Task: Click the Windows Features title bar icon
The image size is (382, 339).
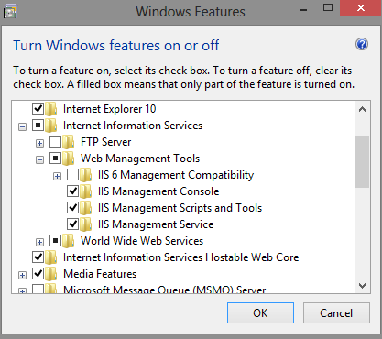Action: [x=10, y=12]
